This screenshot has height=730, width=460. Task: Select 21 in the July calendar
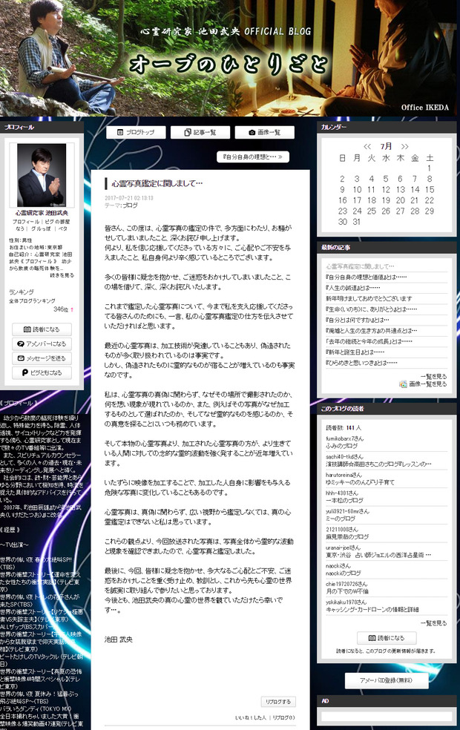[x=415, y=200]
